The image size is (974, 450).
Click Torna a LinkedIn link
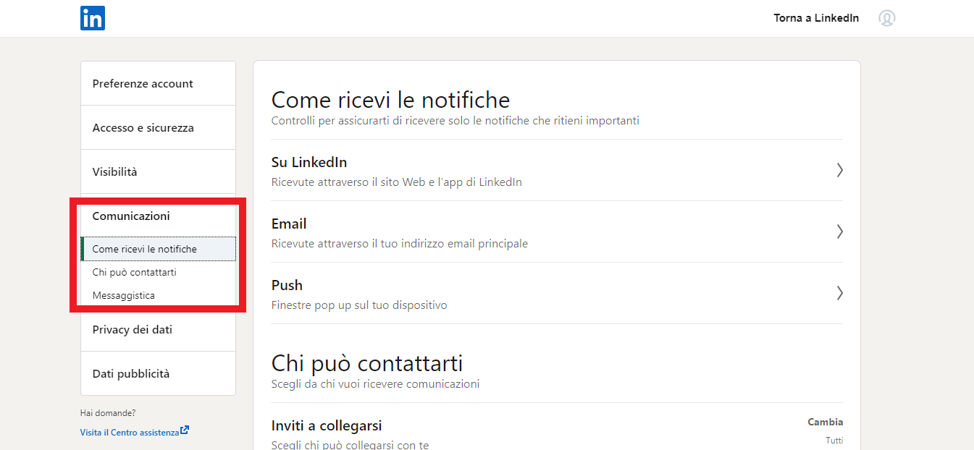tap(816, 17)
